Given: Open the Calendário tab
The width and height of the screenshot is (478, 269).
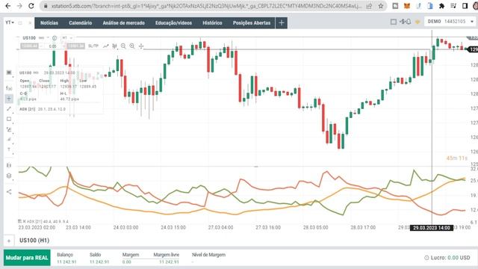Looking at the screenshot, I should [x=80, y=23].
